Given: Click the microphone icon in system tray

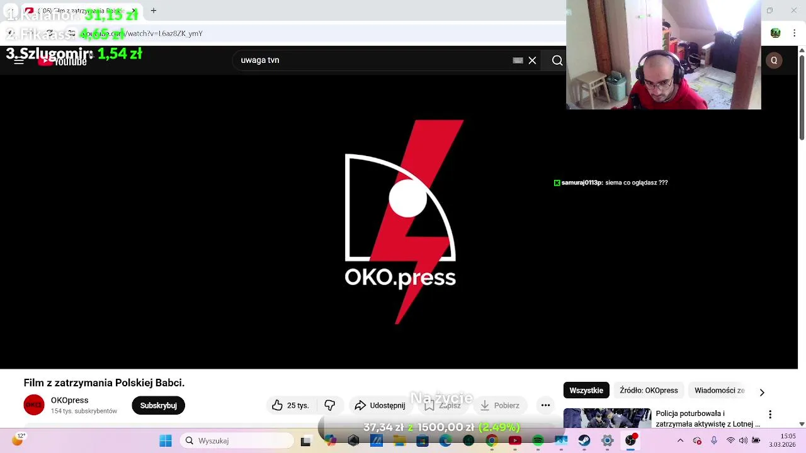Looking at the screenshot, I should coord(713,441).
